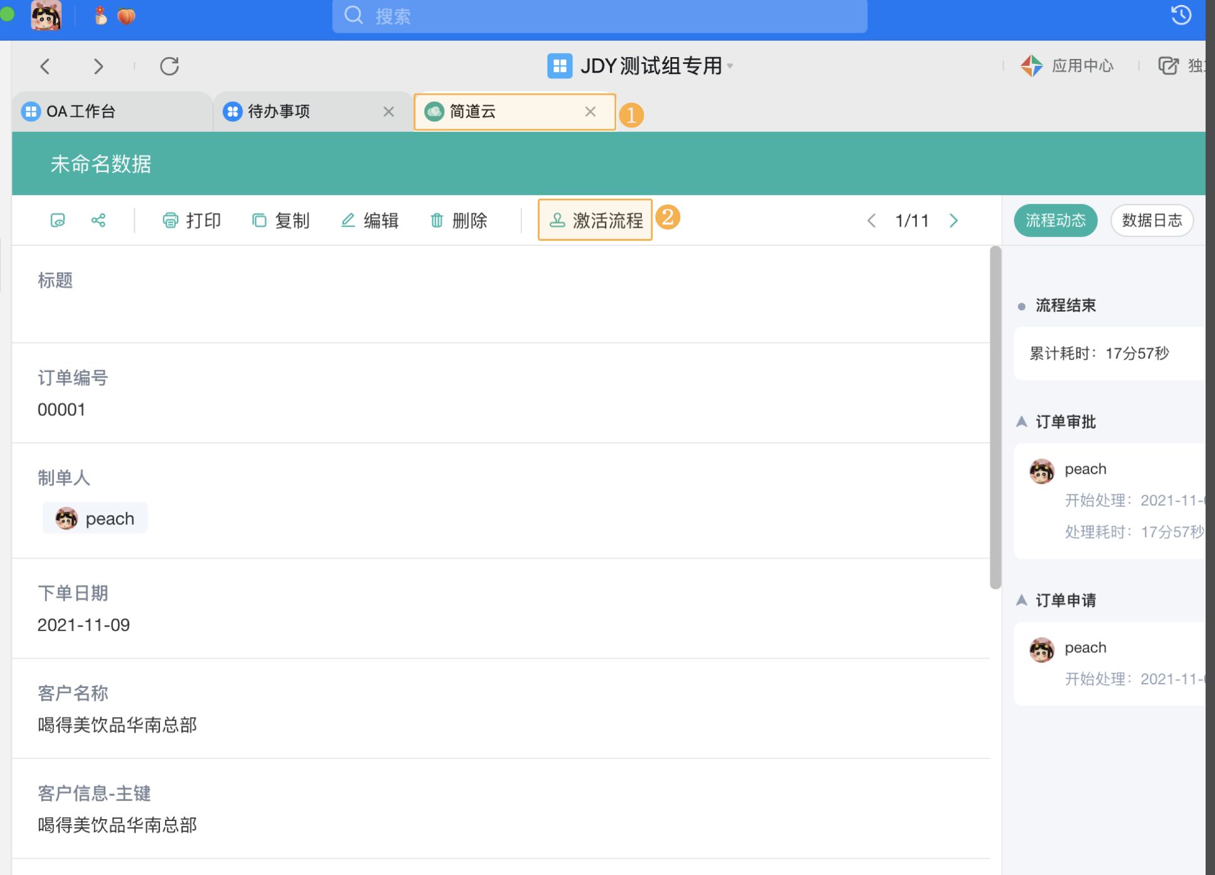Click the share icon in toolbar
1215x875 pixels.
pos(99,220)
